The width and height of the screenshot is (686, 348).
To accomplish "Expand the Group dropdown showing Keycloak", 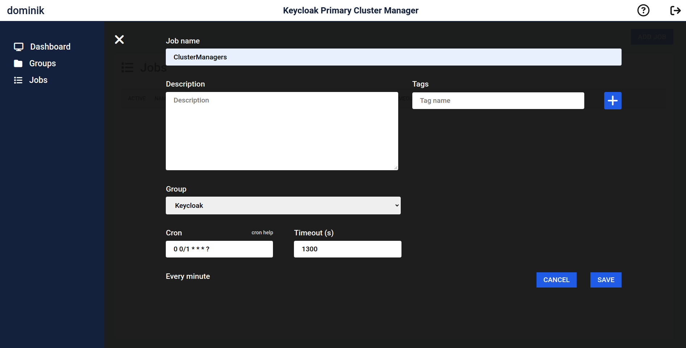I will pos(283,206).
